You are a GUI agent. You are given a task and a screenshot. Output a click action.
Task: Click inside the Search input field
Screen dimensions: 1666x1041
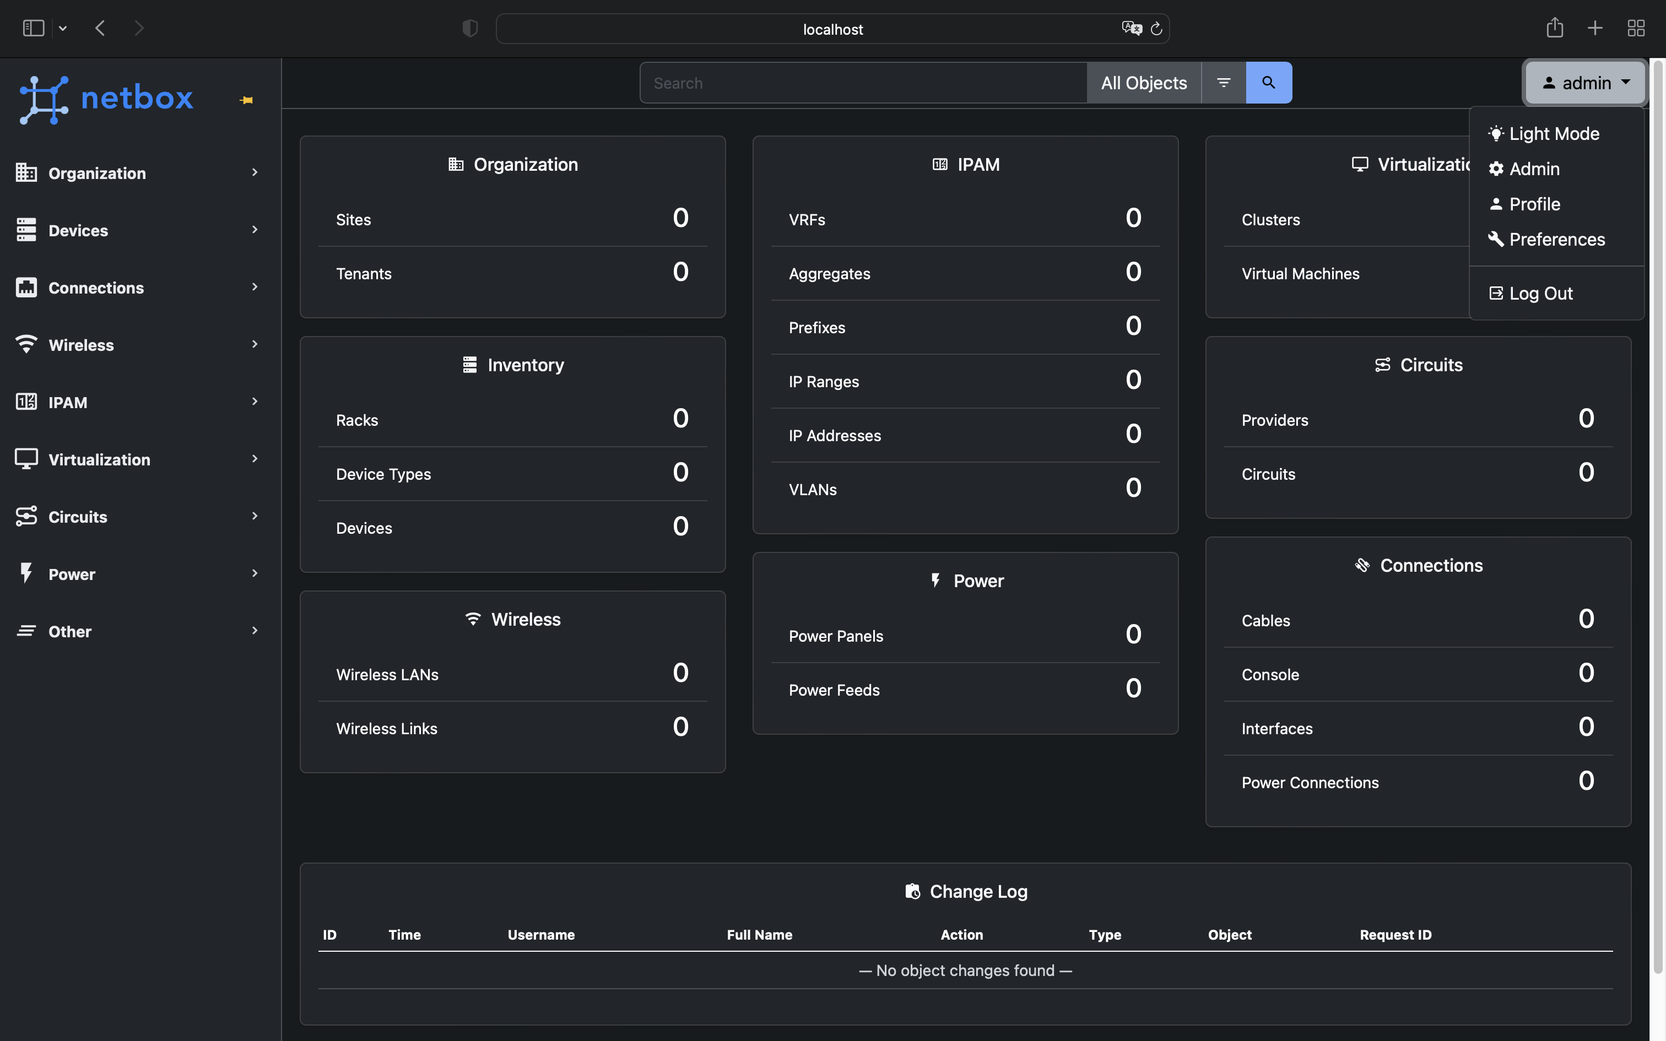861,83
